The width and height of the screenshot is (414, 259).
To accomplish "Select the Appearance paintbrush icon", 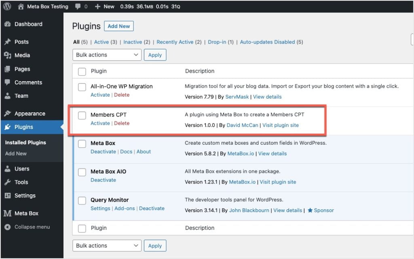I will pyautogui.click(x=8, y=113).
